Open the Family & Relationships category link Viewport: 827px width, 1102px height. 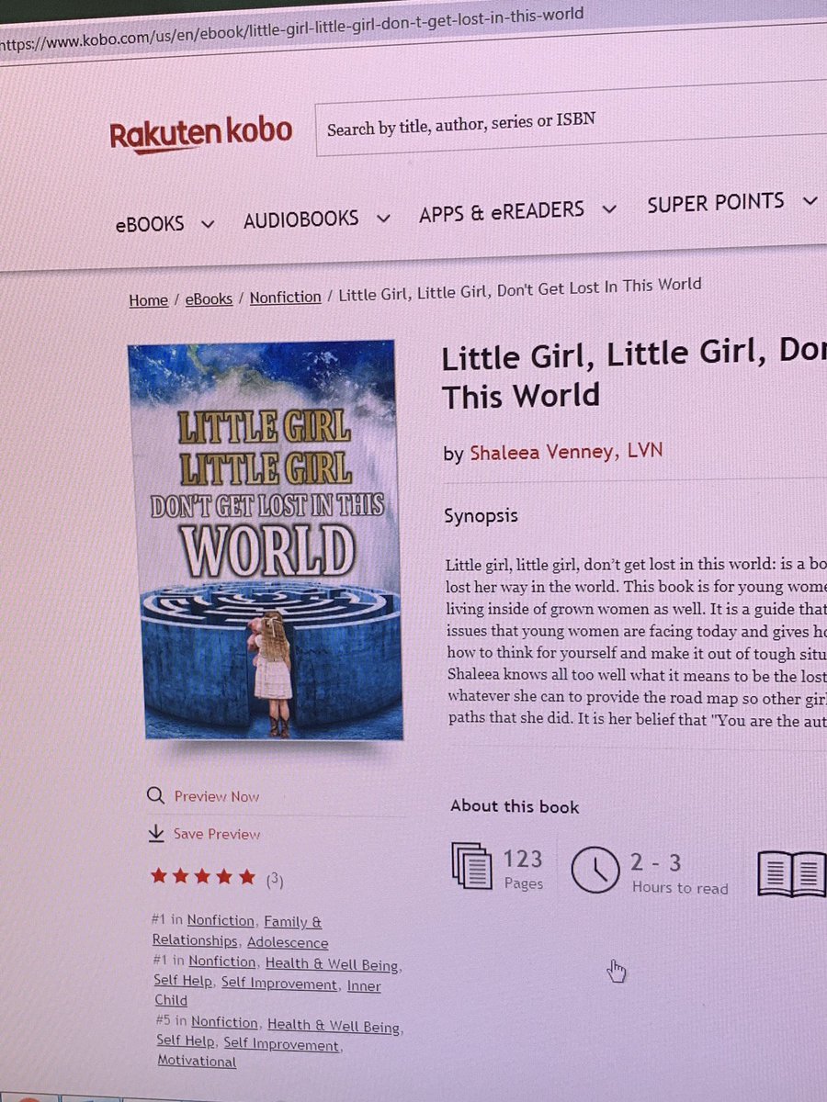[x=237, y=930]
